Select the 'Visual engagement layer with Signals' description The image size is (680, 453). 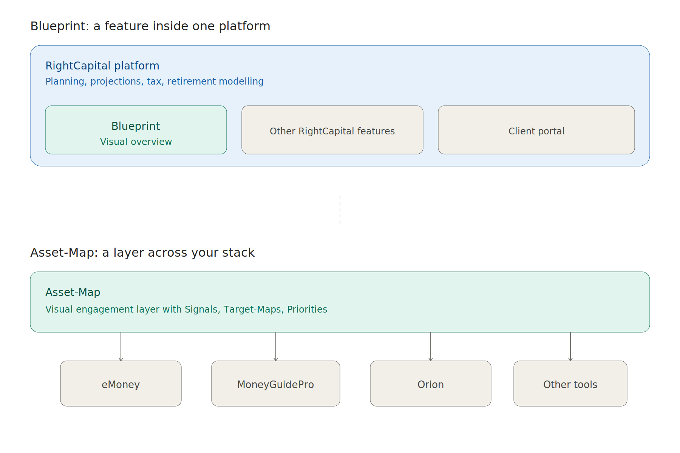(x=186, y=310)
